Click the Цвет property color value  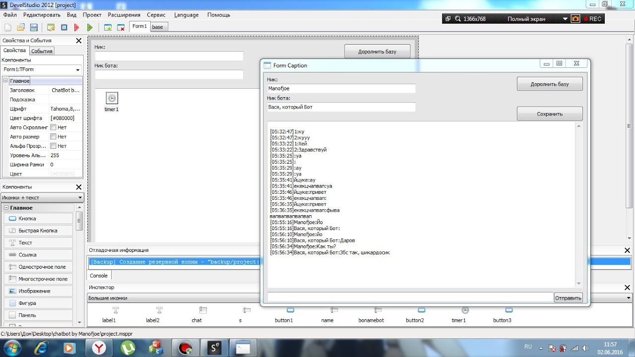tap(63, 174)
